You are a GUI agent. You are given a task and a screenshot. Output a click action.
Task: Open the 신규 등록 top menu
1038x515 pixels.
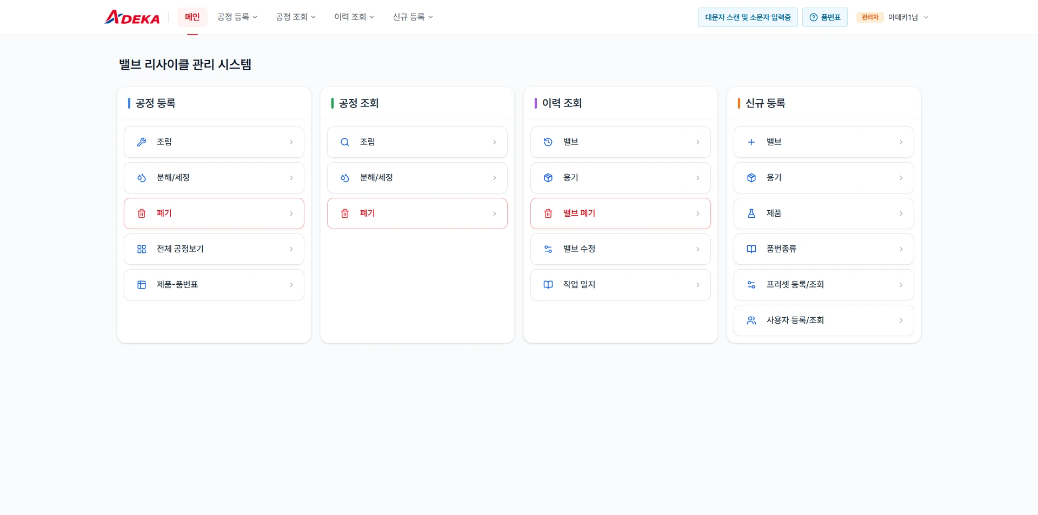point(412,17)
